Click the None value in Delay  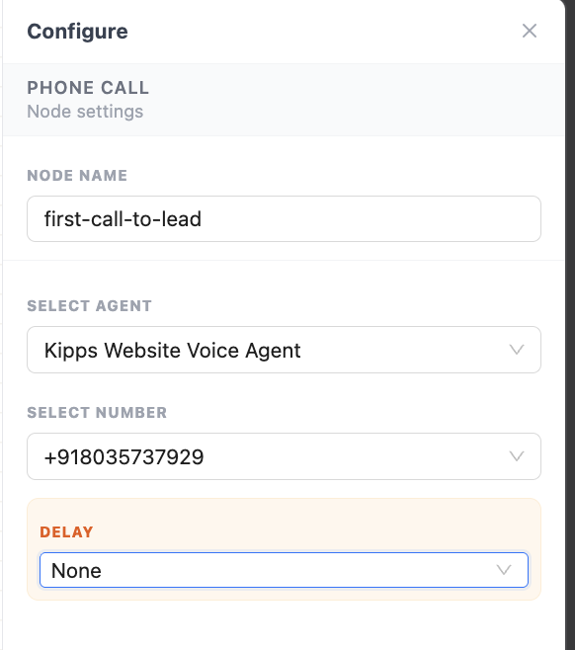click(76, 571)
